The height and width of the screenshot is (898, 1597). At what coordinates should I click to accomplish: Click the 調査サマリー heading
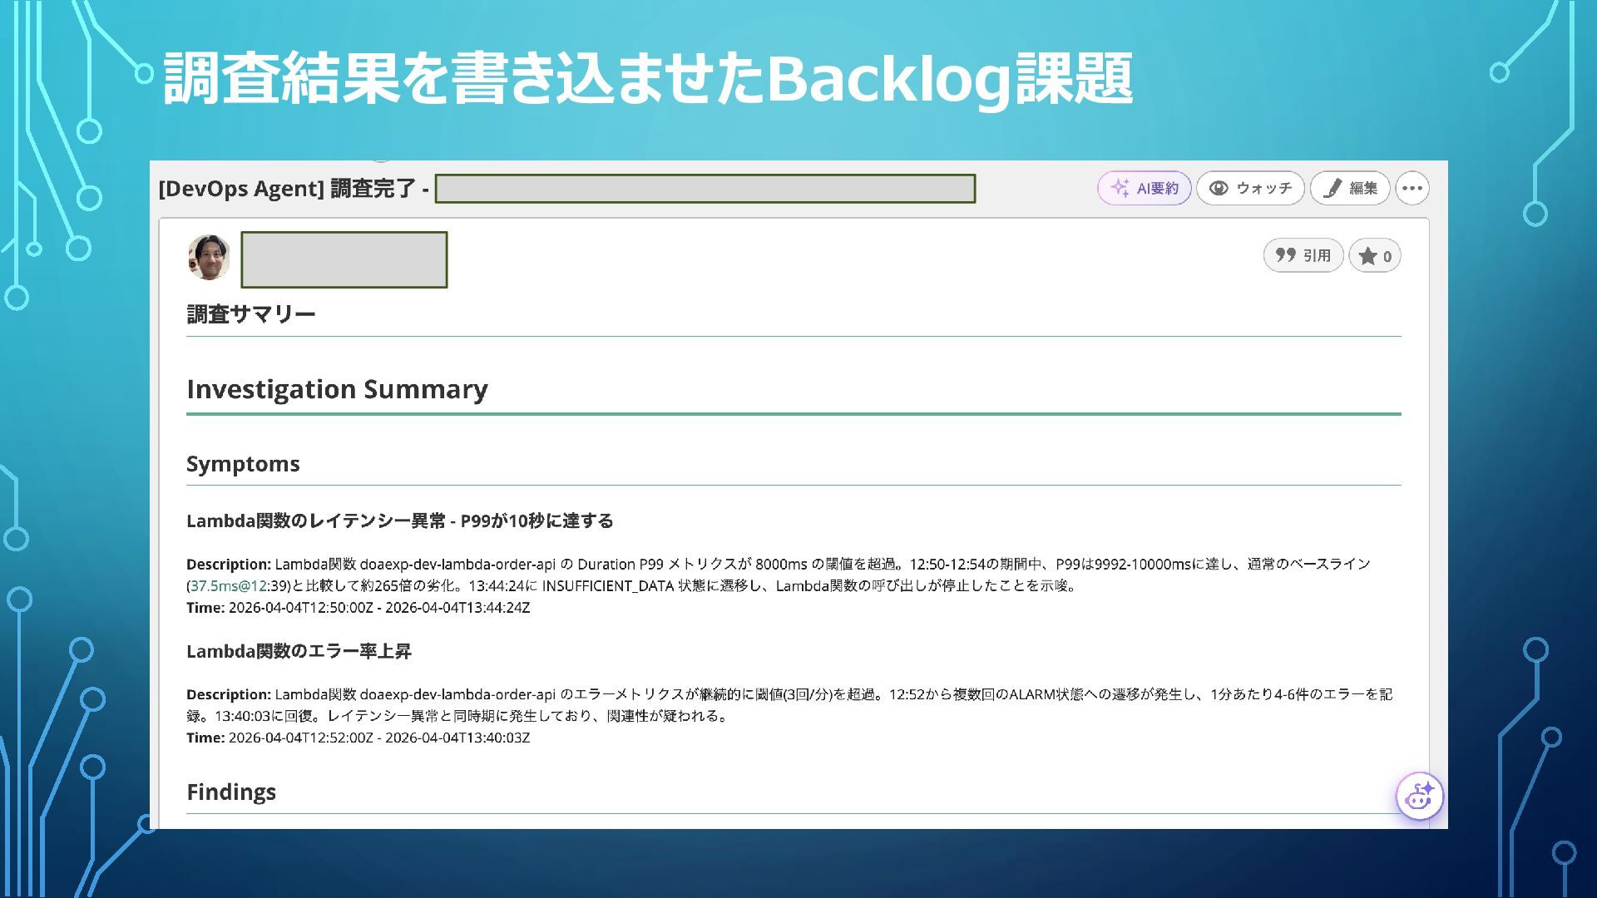[251, 314]
